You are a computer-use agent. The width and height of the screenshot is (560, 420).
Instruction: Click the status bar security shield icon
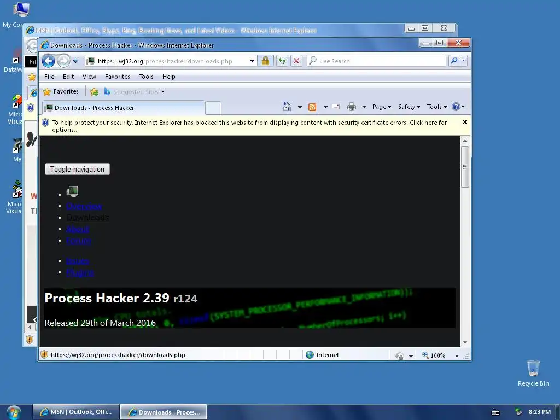(44, 354)
